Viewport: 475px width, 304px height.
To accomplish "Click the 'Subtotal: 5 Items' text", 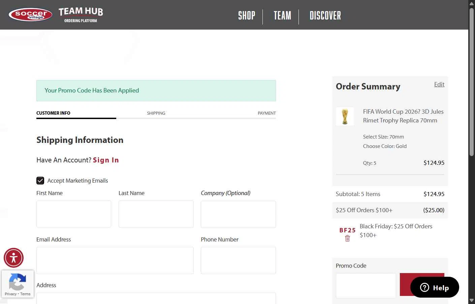I will click(x=358, y=194).
